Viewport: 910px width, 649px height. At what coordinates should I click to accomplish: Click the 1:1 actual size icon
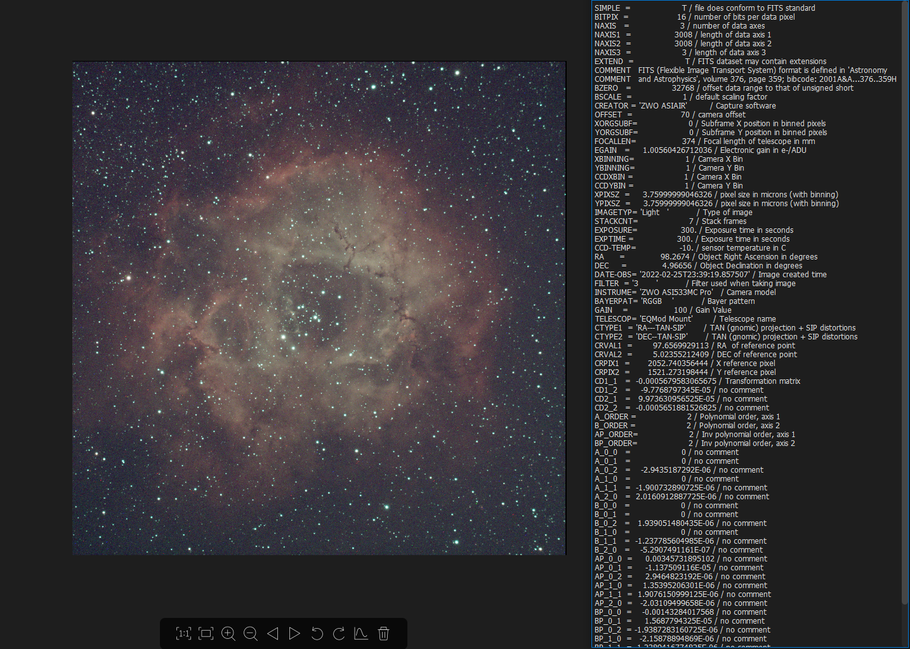pos(183,633)
